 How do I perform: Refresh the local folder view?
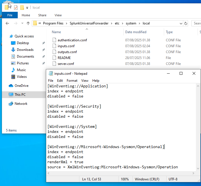pyautogui.click(x=186, y=23)
